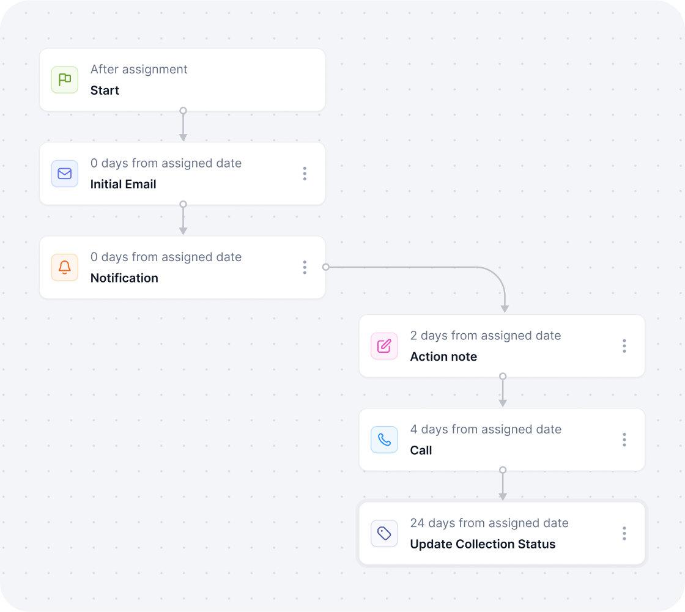Viewport: 685px width, 612px height.
Task: Select the Start card title
Action: click(105, 90)
